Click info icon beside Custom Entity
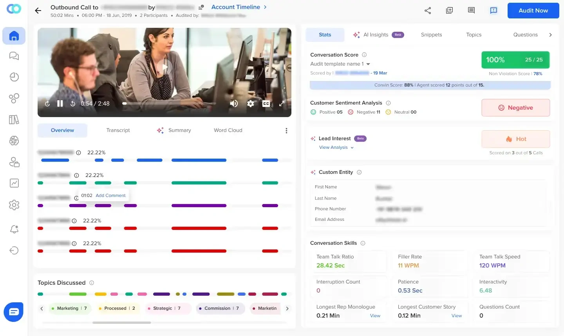The height and width of the screenshot is (336, 564). click(359, 172)
